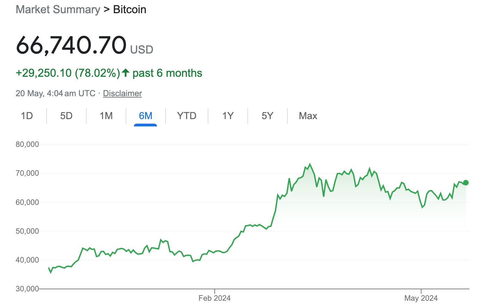
Task: Click the May 2024 x-axis label
Action: (x=421, y=298)
